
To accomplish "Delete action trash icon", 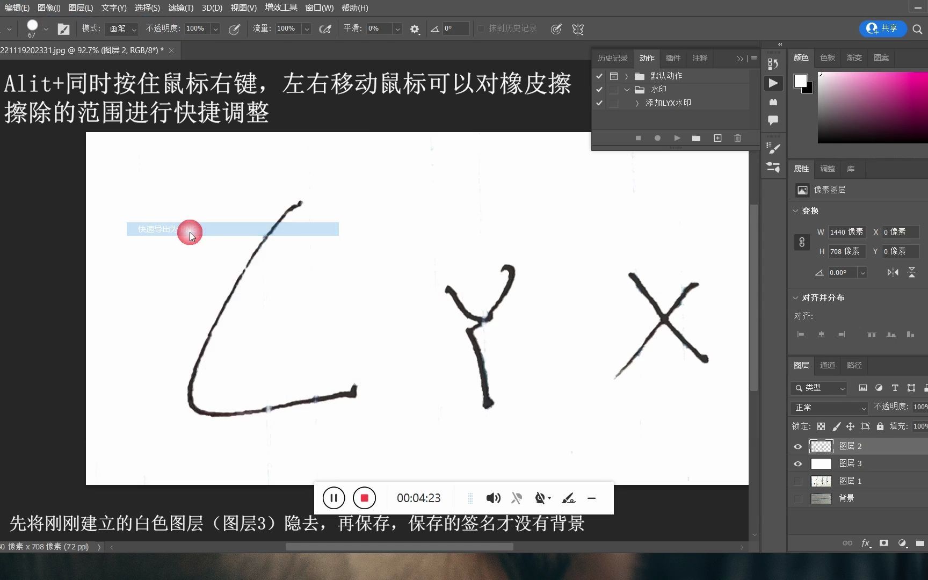I will click(737, 138).
